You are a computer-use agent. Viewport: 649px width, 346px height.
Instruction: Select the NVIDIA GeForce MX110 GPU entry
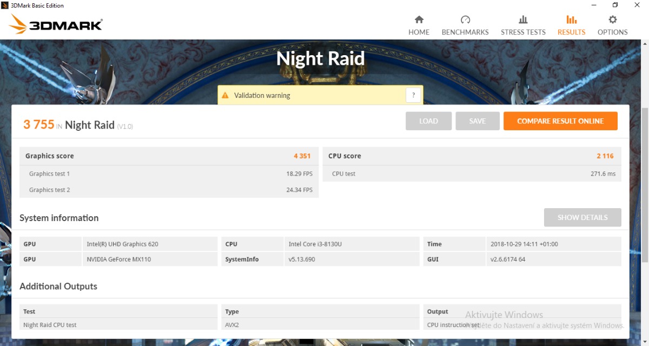(118, 259)
